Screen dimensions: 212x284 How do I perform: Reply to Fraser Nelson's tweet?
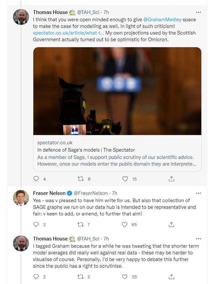(37, 224)
